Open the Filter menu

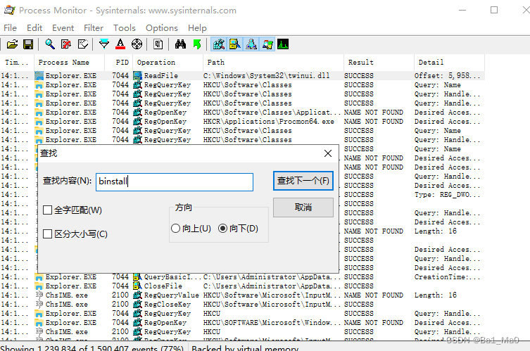(x=94, y=27)
